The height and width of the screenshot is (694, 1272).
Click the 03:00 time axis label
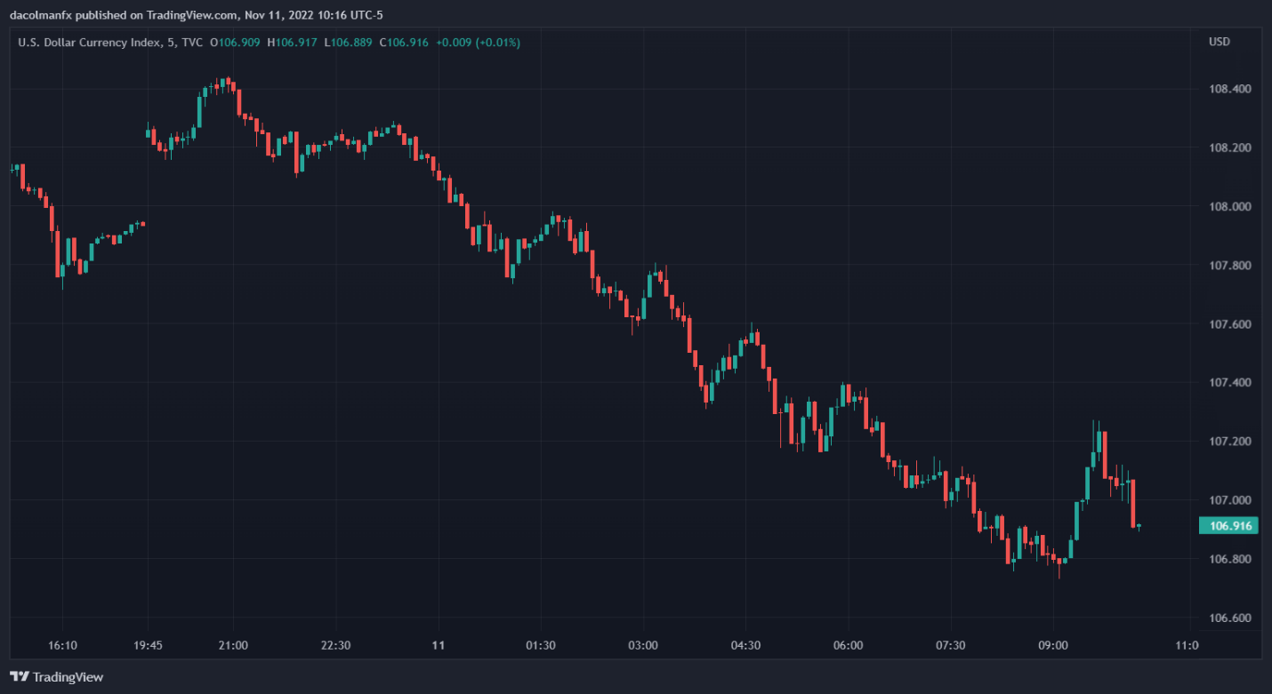[643, 645]
